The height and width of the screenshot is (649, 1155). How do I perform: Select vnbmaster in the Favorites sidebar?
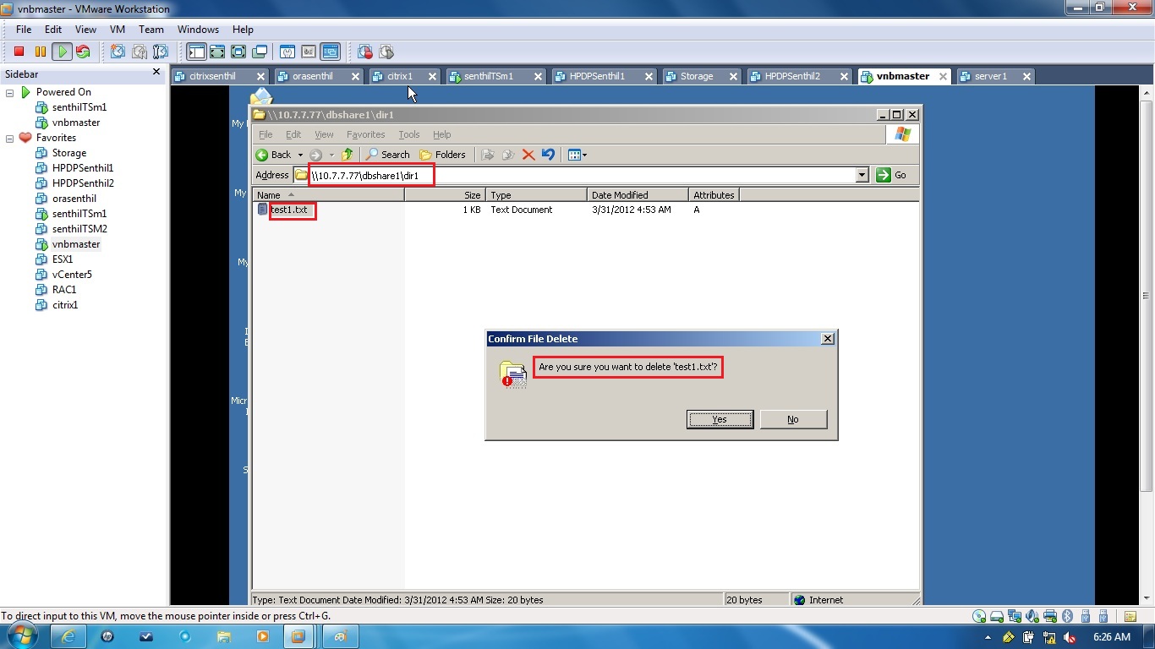pos(75,244)
